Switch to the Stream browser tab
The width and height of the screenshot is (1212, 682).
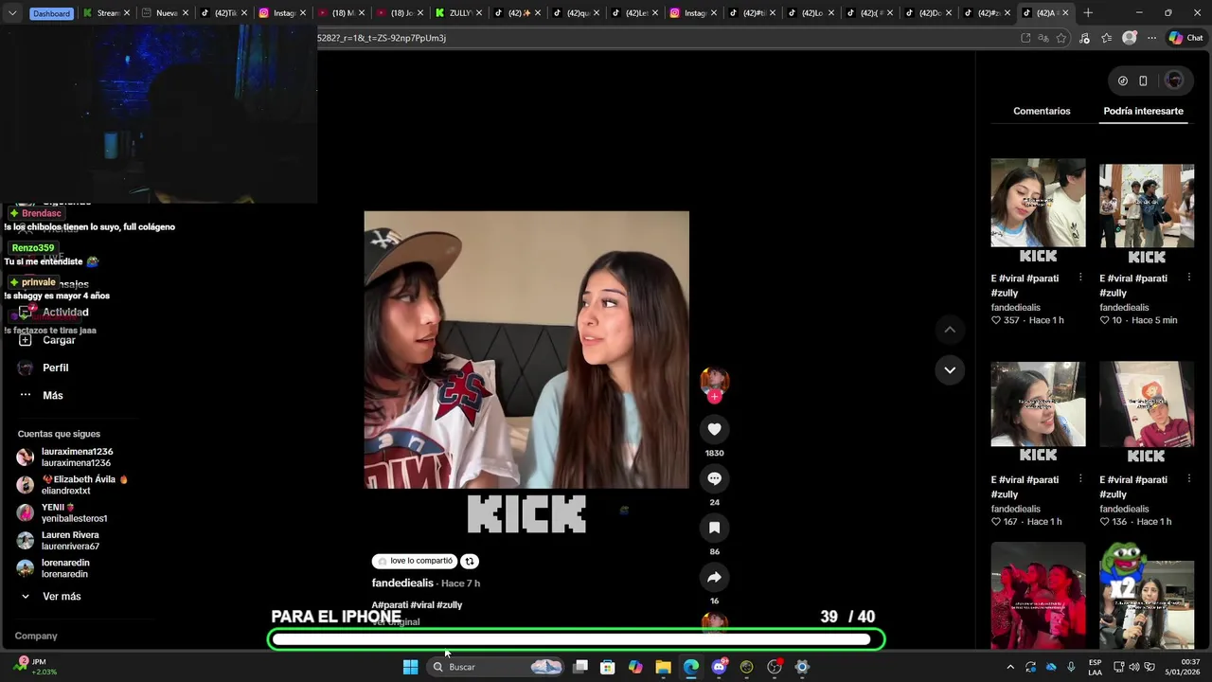coord(106,13)
